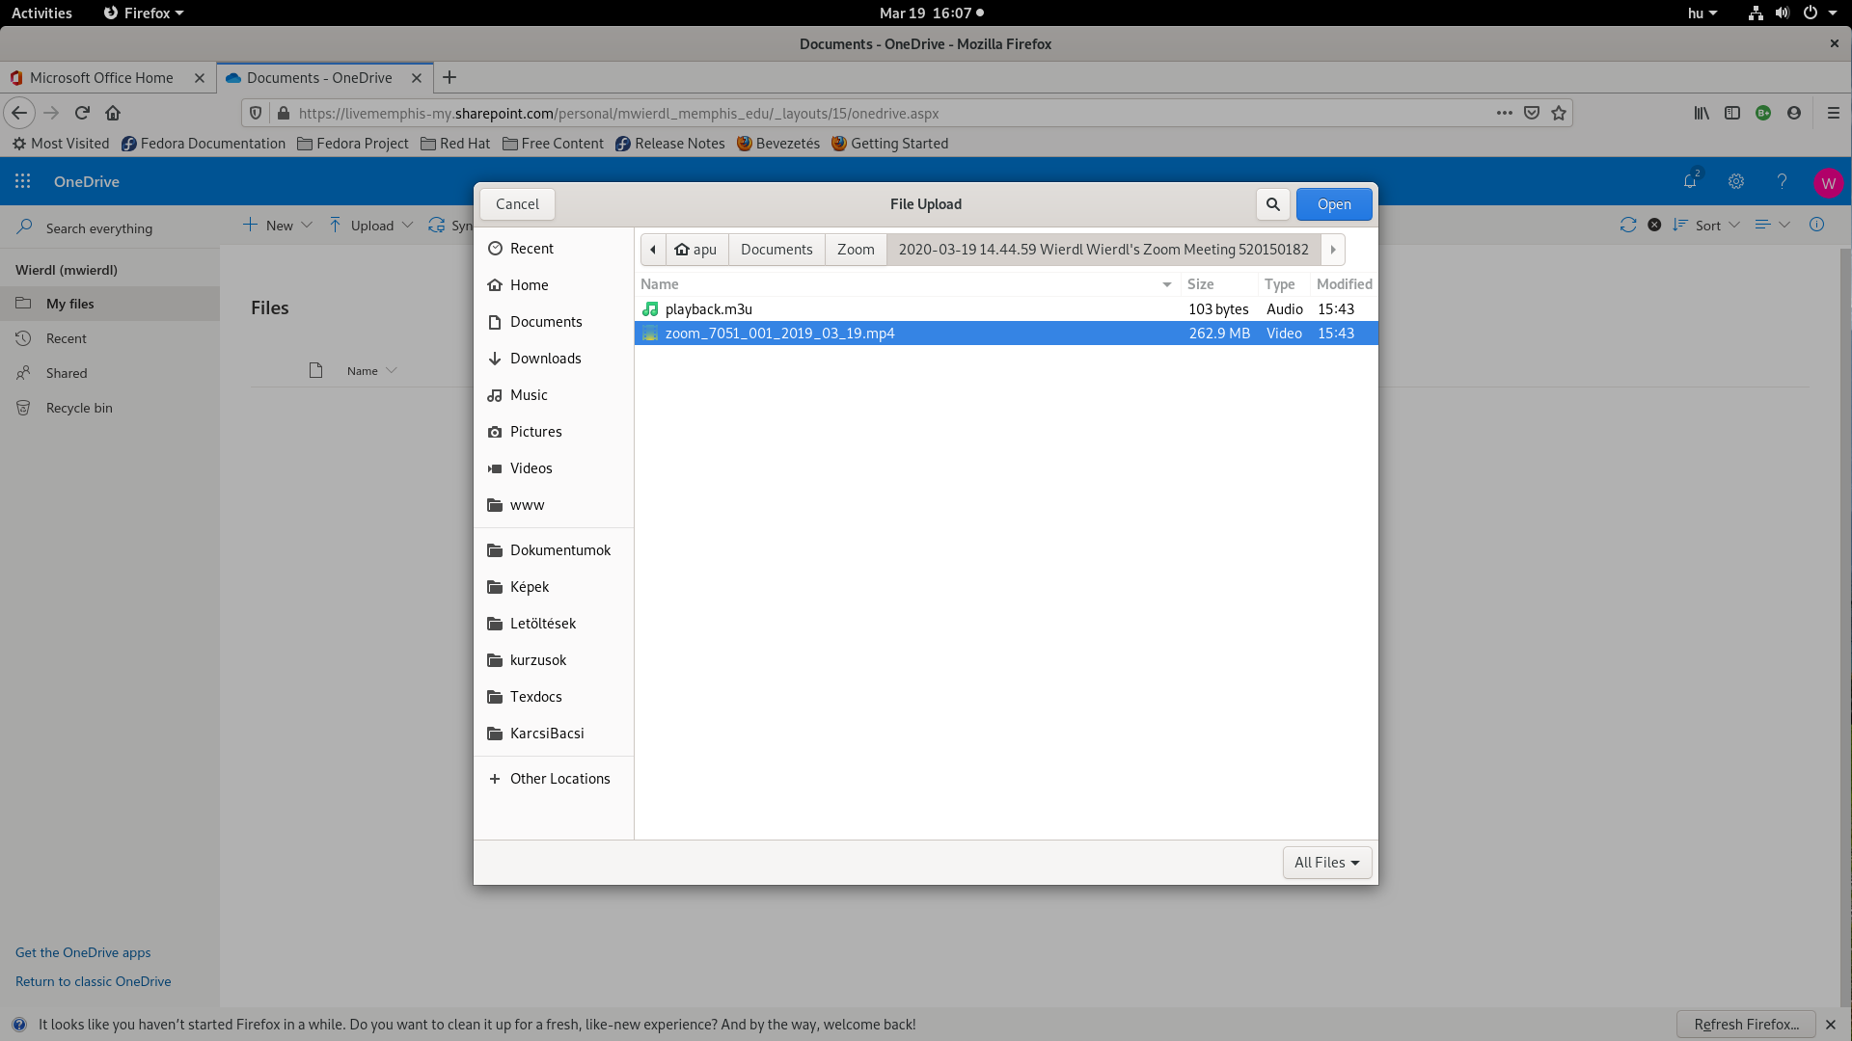The width and height of the screenshot is (1852, 1041).
Task: Open page actions three-dots menu
Action: [1504, 113]
